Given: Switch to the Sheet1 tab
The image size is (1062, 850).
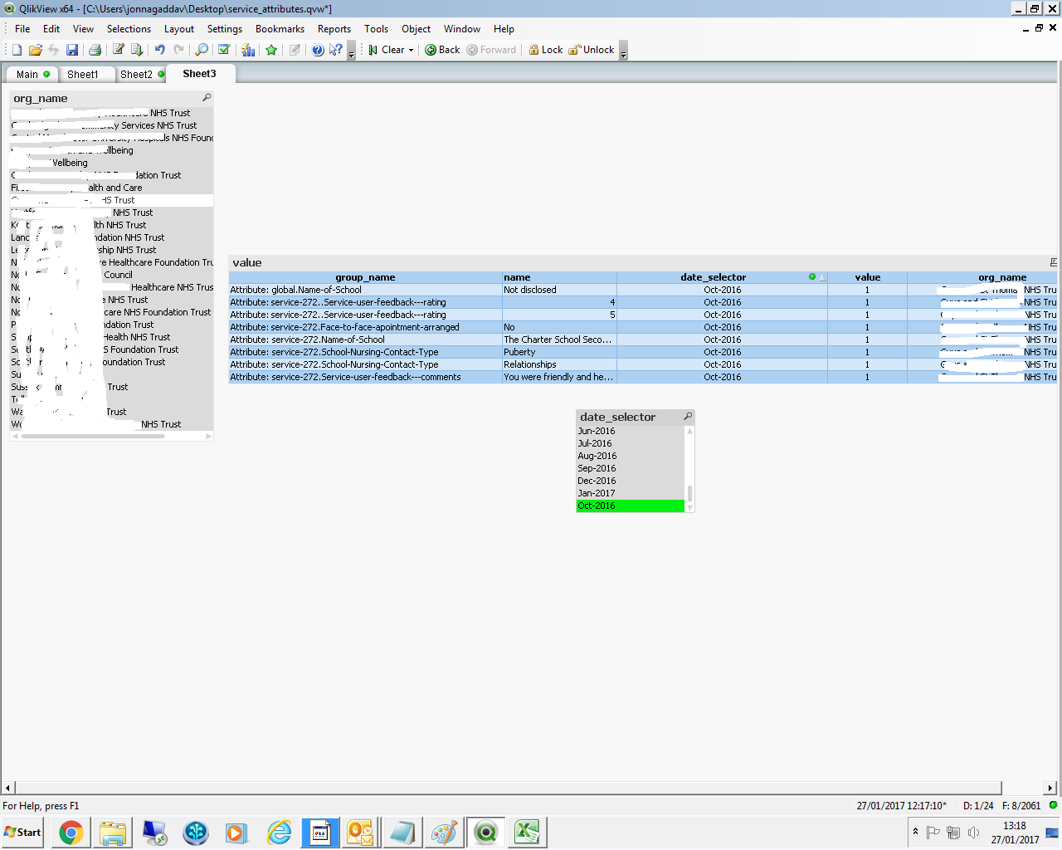Looking at the screenshot, I should [82, 75].
